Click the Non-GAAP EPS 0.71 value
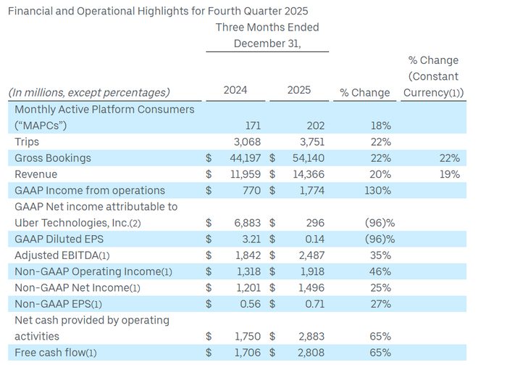 click(314, 304)
